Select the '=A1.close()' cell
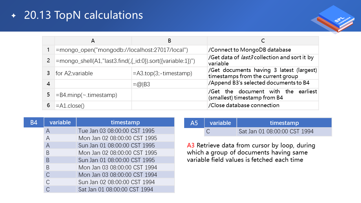Viewport: 361px width, 203px height. point(70,105)
